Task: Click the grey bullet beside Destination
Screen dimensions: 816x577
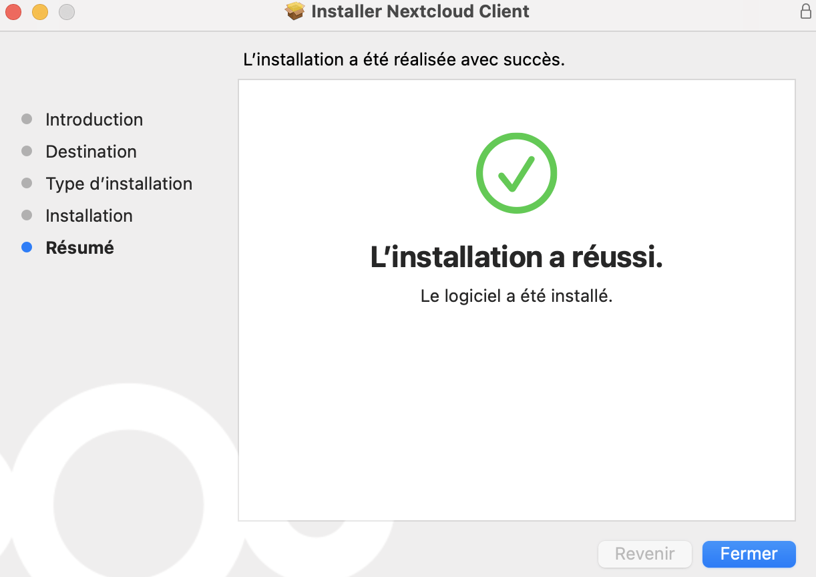Action: tap(27, 151)
